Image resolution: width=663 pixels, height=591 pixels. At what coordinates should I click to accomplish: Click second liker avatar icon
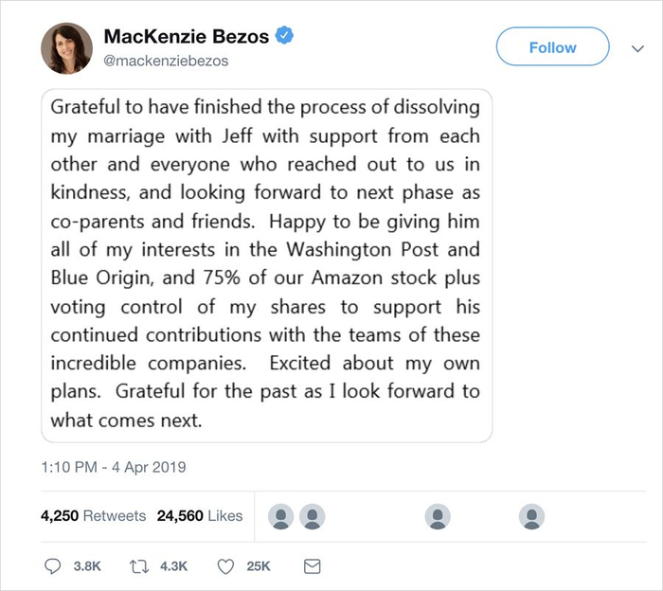[313, 516]
